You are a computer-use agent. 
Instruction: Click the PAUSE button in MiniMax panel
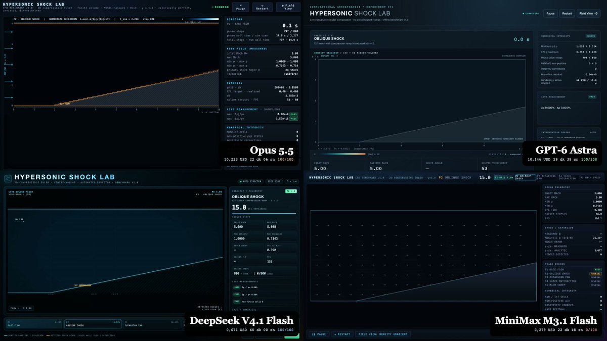pos(319,334)
